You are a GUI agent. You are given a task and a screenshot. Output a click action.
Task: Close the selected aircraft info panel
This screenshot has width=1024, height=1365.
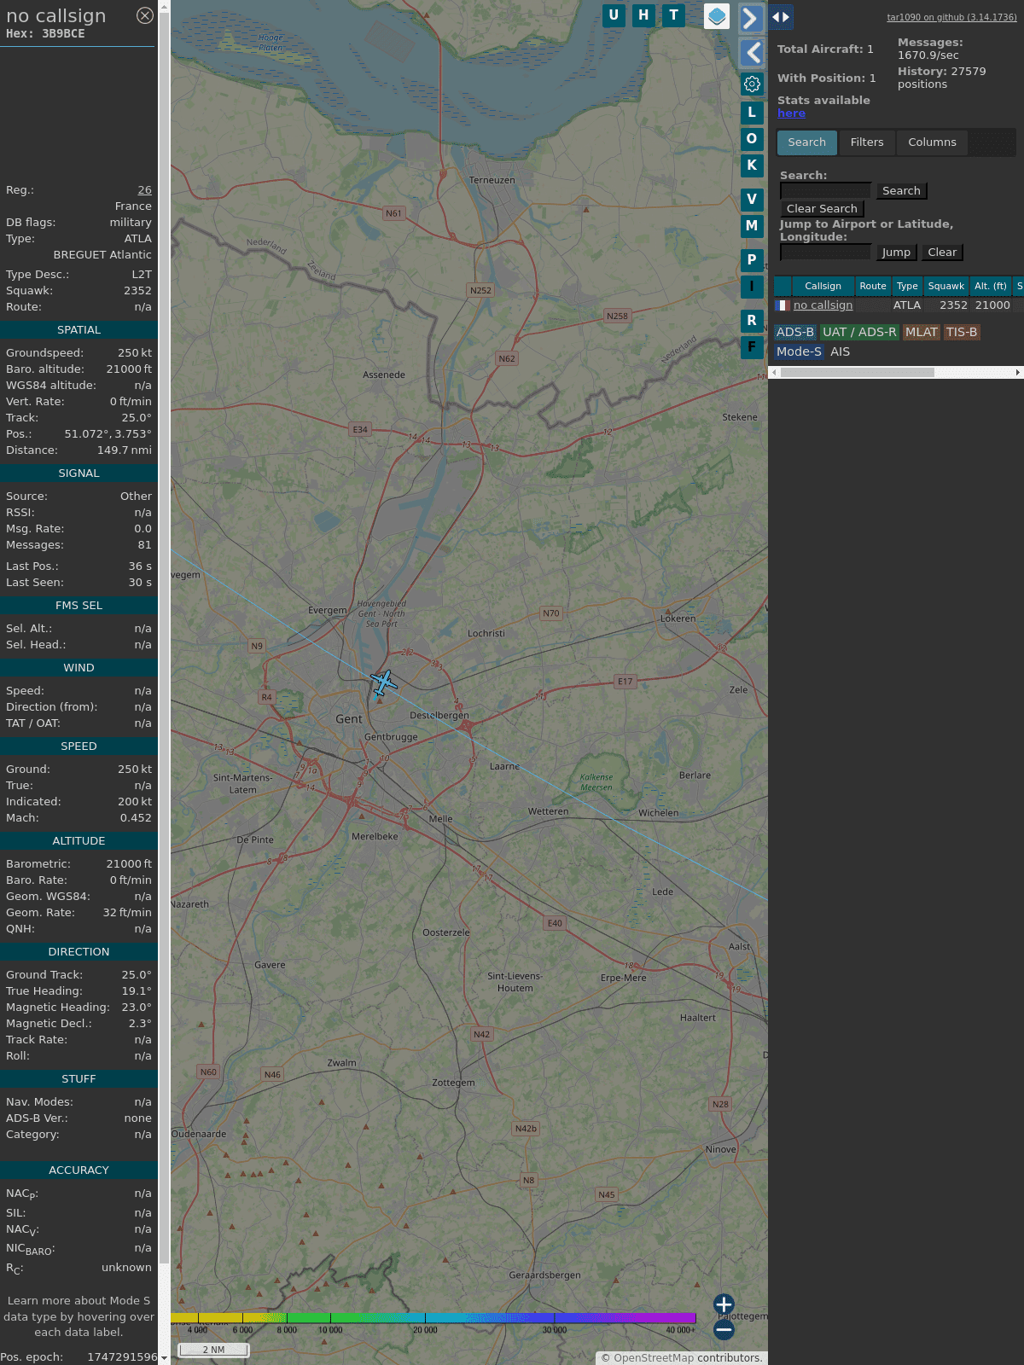[145, 15]
